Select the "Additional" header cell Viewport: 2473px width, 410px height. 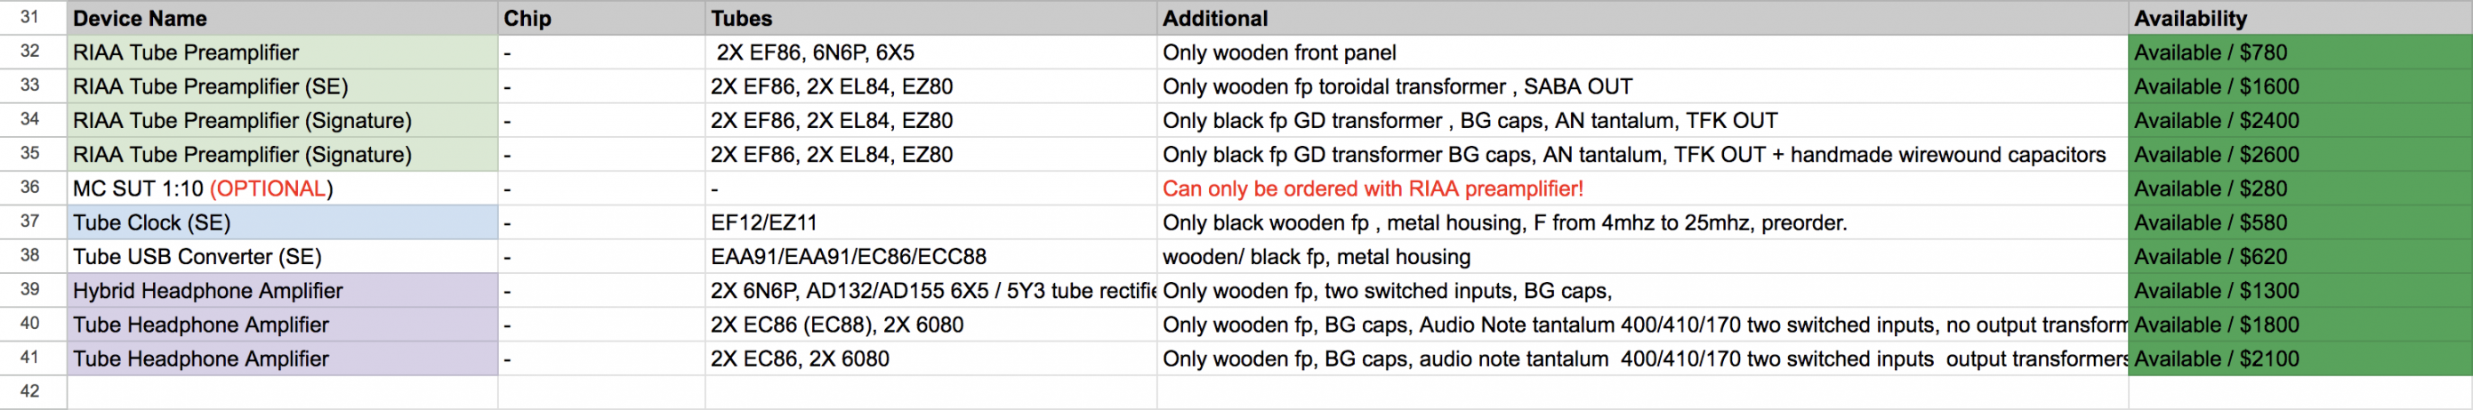(x=1640, y=19)
